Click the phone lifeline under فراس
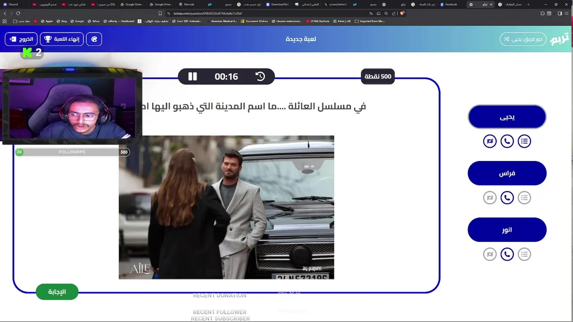Viewport: 573px width, 322px height. pos(507,198)
